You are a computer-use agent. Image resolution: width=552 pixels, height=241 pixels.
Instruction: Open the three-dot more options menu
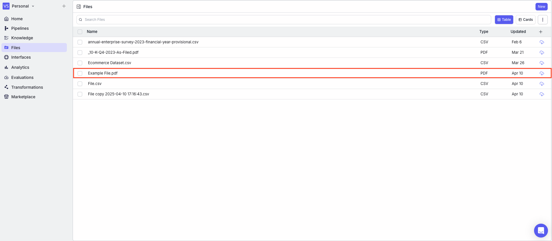pyautogui.click(x=543, y=20)
